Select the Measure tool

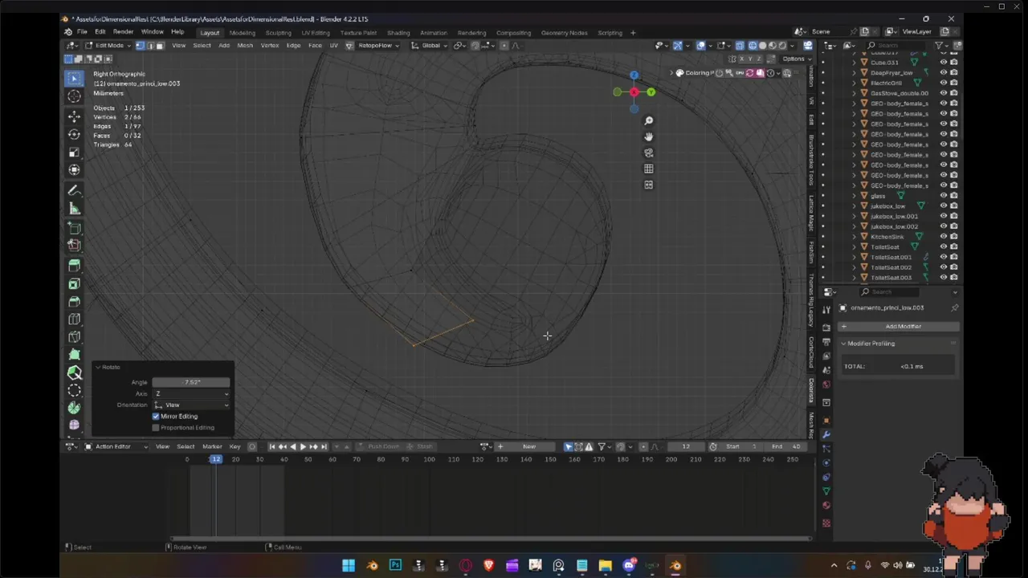pos(74,209)
